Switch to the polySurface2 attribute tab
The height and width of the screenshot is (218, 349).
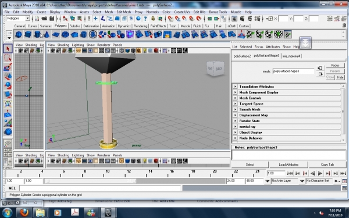click(242, 56)
